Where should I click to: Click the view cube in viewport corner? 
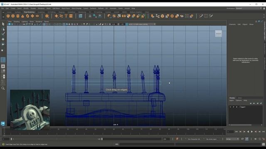click(x=218, y=34)
